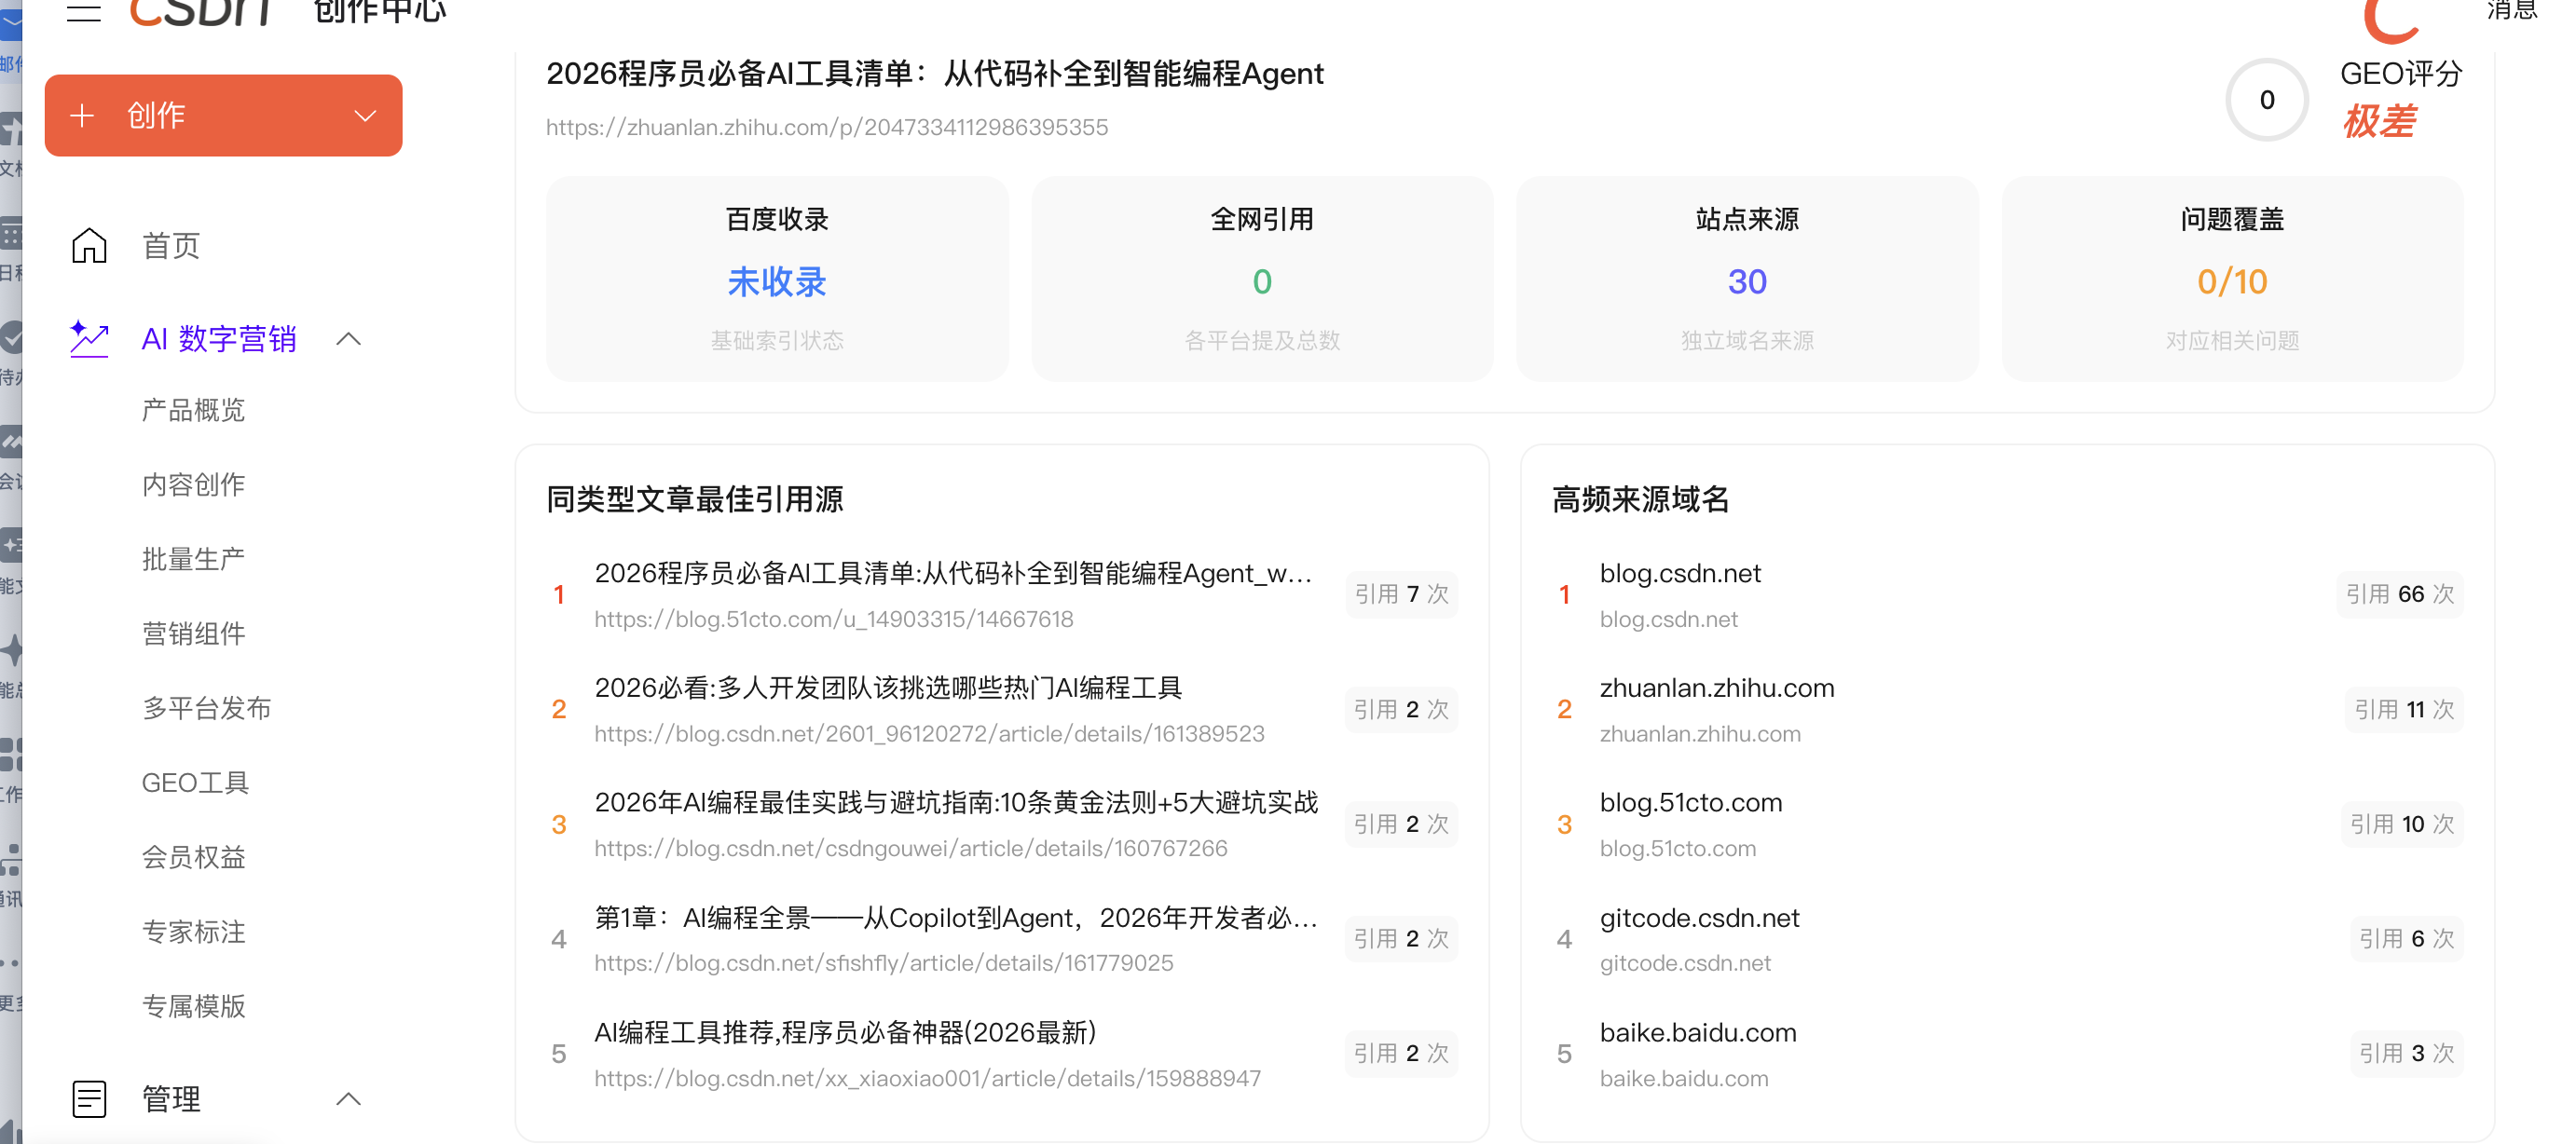This screenshot has width=2576, height=1144.
Task: Open the csdngouwei article URL
Action: (911, 848)
